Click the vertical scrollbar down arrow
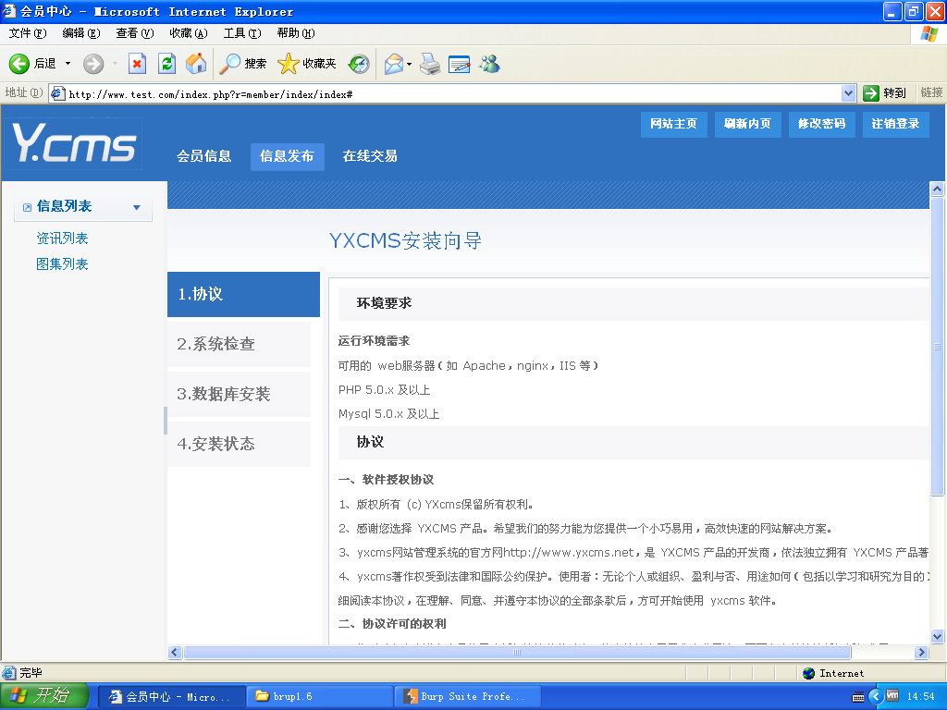This screenshot has width=947, height=710. click(937, 636)
